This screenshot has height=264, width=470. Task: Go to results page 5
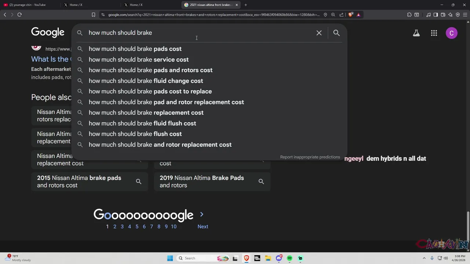tap(137, 227)
